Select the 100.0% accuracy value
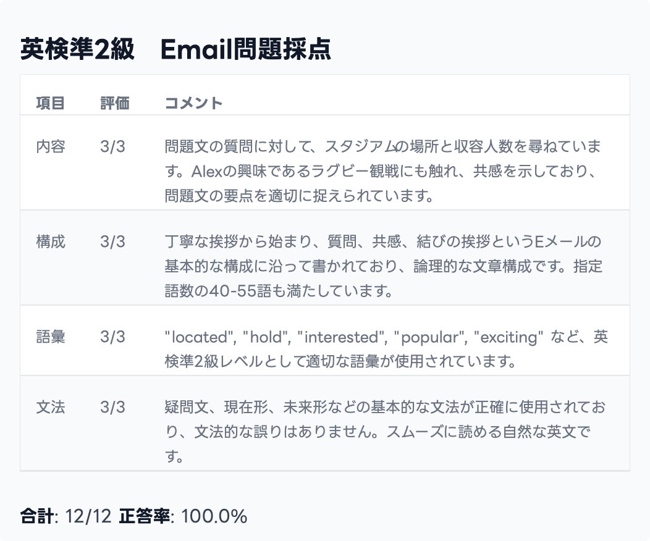 click(214, 516)
